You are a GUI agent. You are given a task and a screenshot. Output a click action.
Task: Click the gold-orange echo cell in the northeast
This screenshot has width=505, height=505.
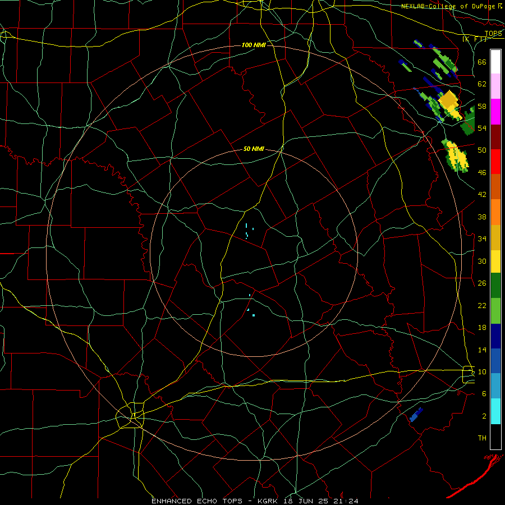tap(448, 100)
